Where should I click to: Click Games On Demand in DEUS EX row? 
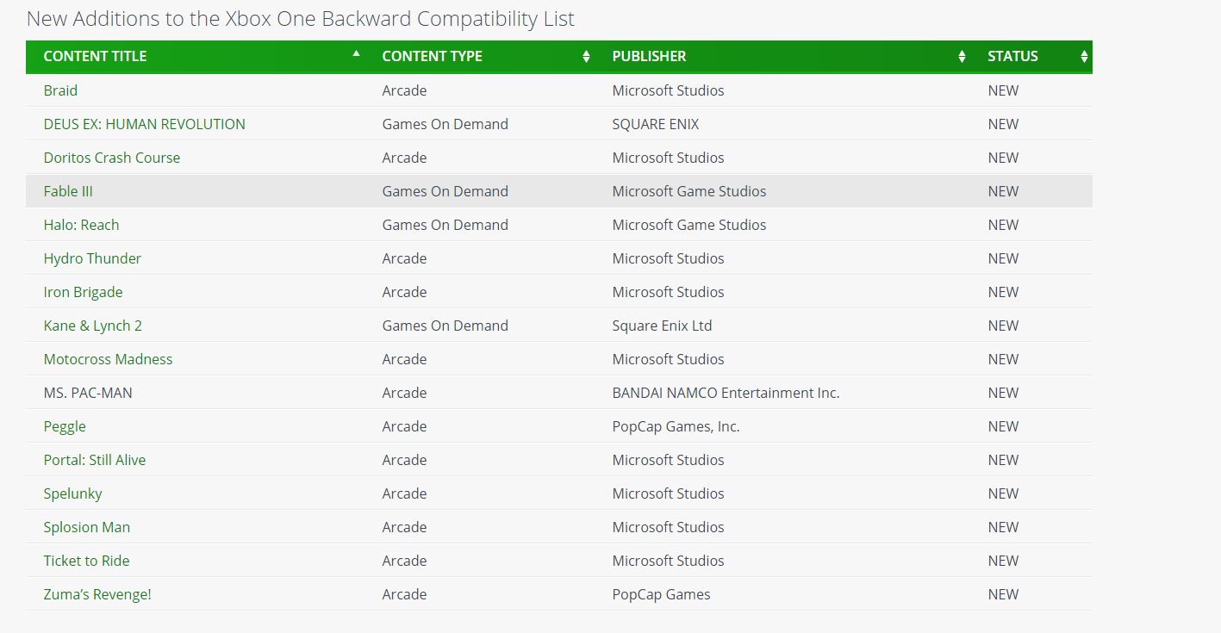coord(445,124)
